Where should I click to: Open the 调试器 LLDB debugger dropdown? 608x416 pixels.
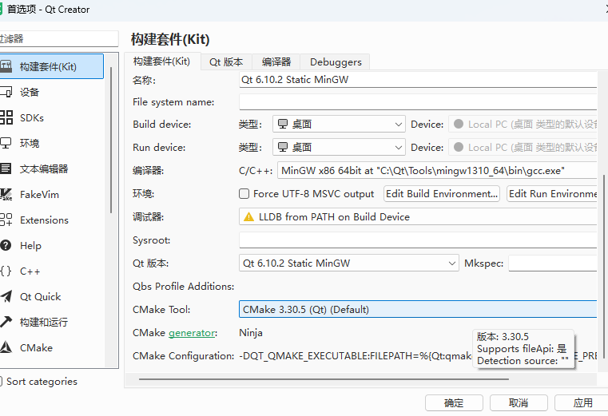point(418,216)
